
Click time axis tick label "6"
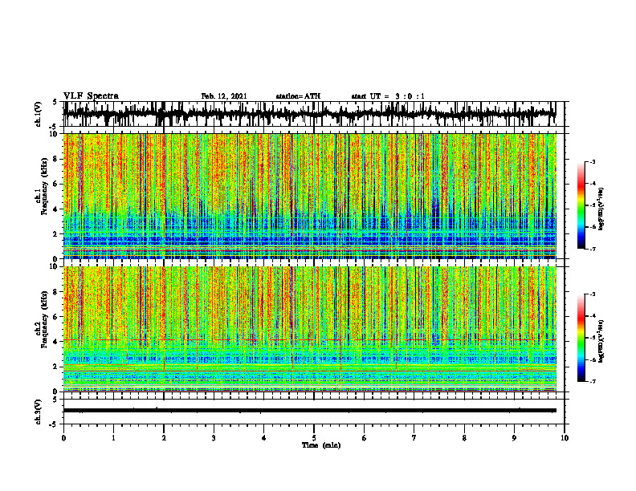point(365,438)
